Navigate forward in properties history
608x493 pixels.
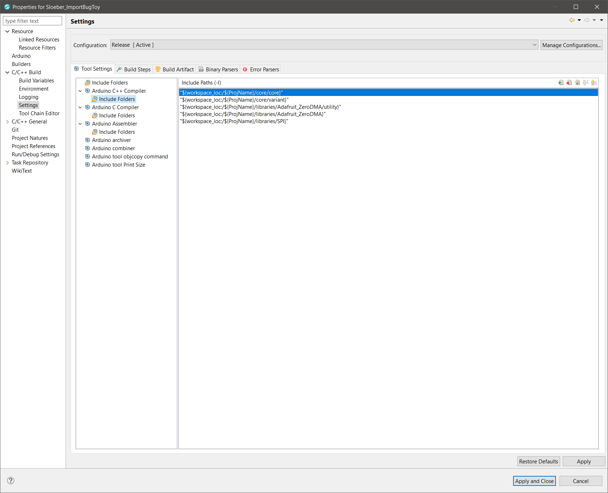587,20
